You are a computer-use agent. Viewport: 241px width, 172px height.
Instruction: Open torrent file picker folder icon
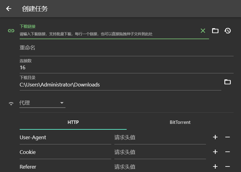coord(215,31)
